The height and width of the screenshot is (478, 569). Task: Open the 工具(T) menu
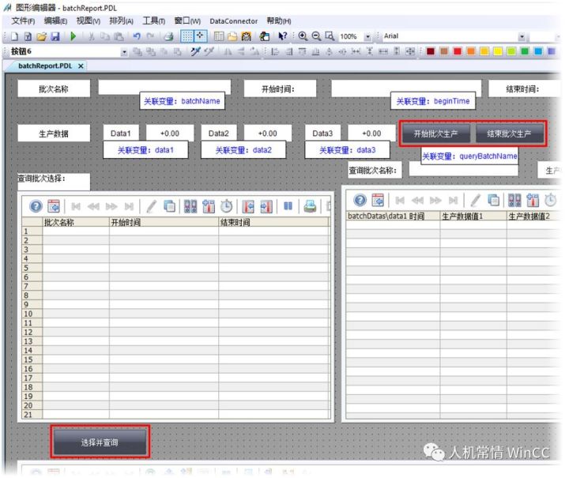[x=154, y=21]
